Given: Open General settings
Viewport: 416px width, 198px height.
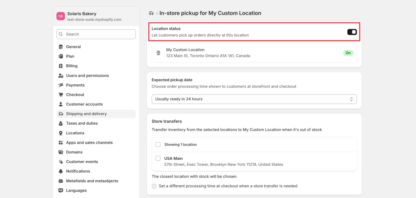Looking at the screenshot, I should 96,47.
